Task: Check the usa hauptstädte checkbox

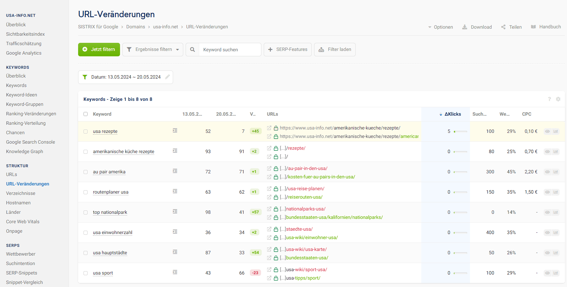Action: pos(86,253)
